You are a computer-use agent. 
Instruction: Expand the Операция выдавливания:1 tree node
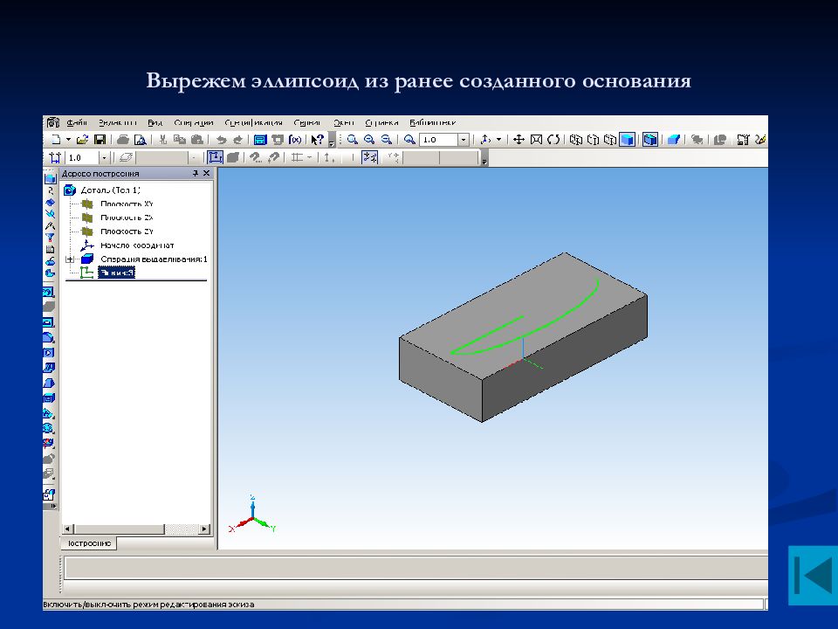pos(70,259)
